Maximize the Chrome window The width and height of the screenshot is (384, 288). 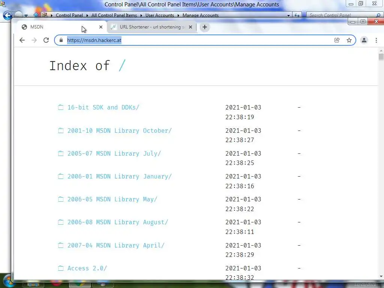coord(363,21)
